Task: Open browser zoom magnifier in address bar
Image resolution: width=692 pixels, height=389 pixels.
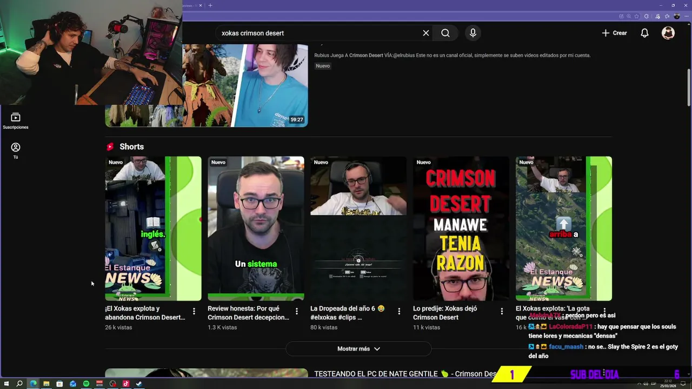Action: [x=629, y=16]
